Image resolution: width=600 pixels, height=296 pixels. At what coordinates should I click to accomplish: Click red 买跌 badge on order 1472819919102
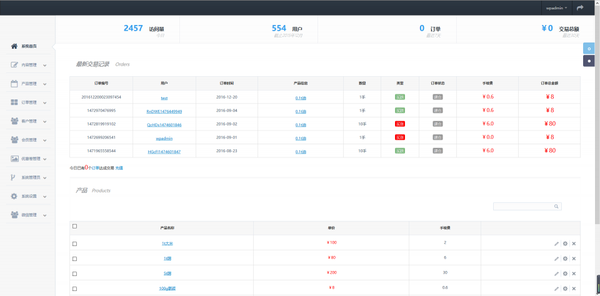(400, 124)
